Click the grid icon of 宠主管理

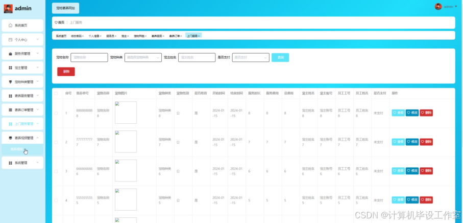[10, 68]
